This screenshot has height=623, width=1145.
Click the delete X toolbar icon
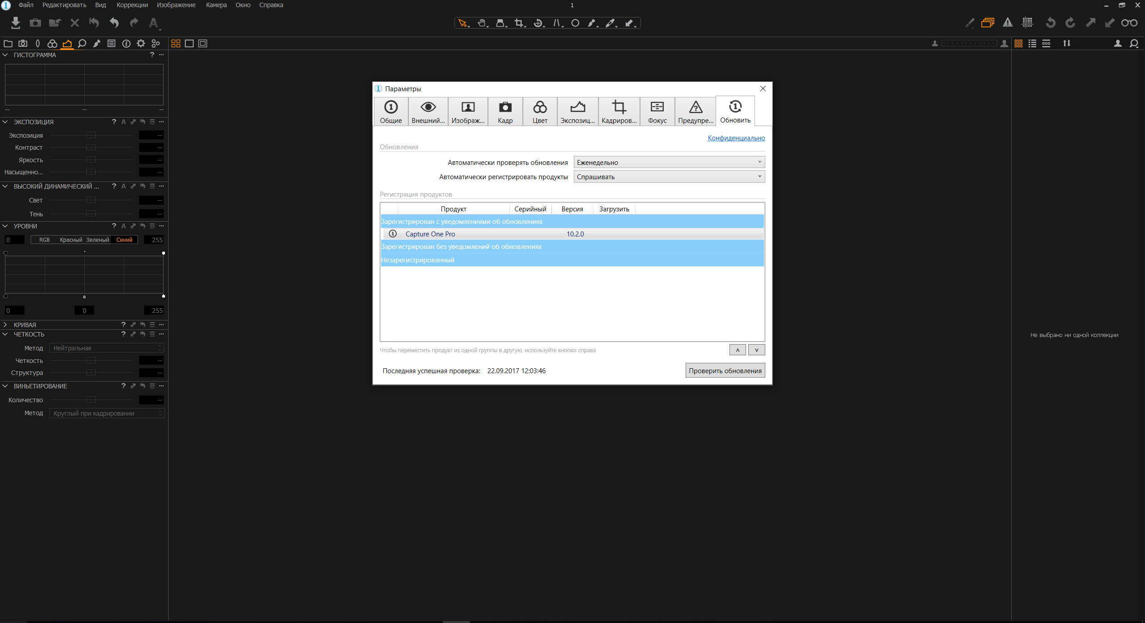(x=75, y=23)
